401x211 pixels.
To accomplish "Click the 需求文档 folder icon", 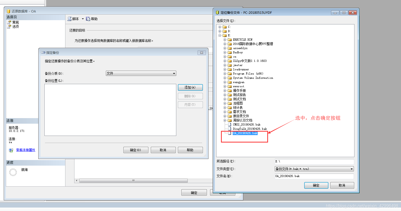I will tap(229, 112).
